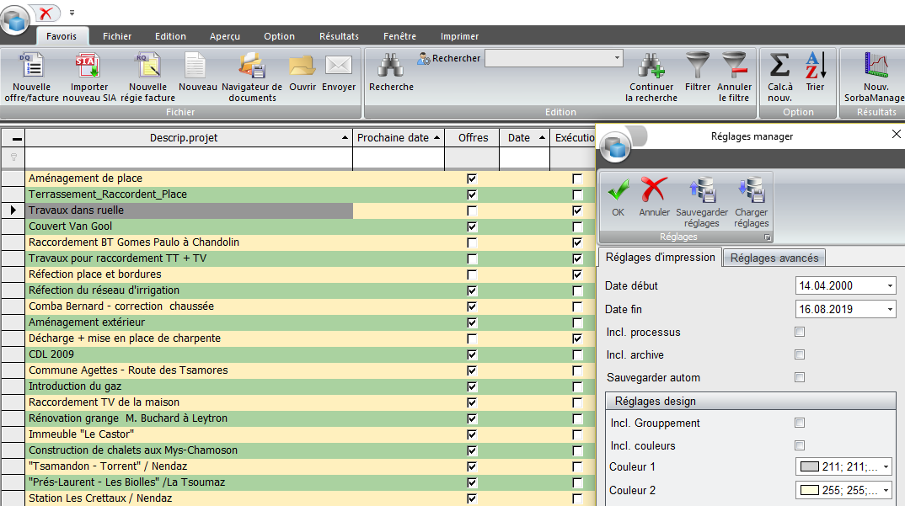Select Réglages d'impression tab
This screenshot has width=905, height=506.
tap(660, 258)
